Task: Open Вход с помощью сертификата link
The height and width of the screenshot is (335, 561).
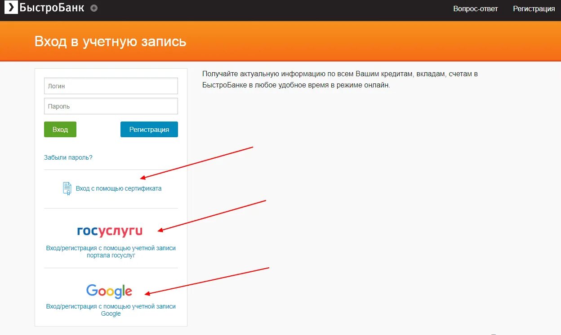Action: (x=119, y=188)
